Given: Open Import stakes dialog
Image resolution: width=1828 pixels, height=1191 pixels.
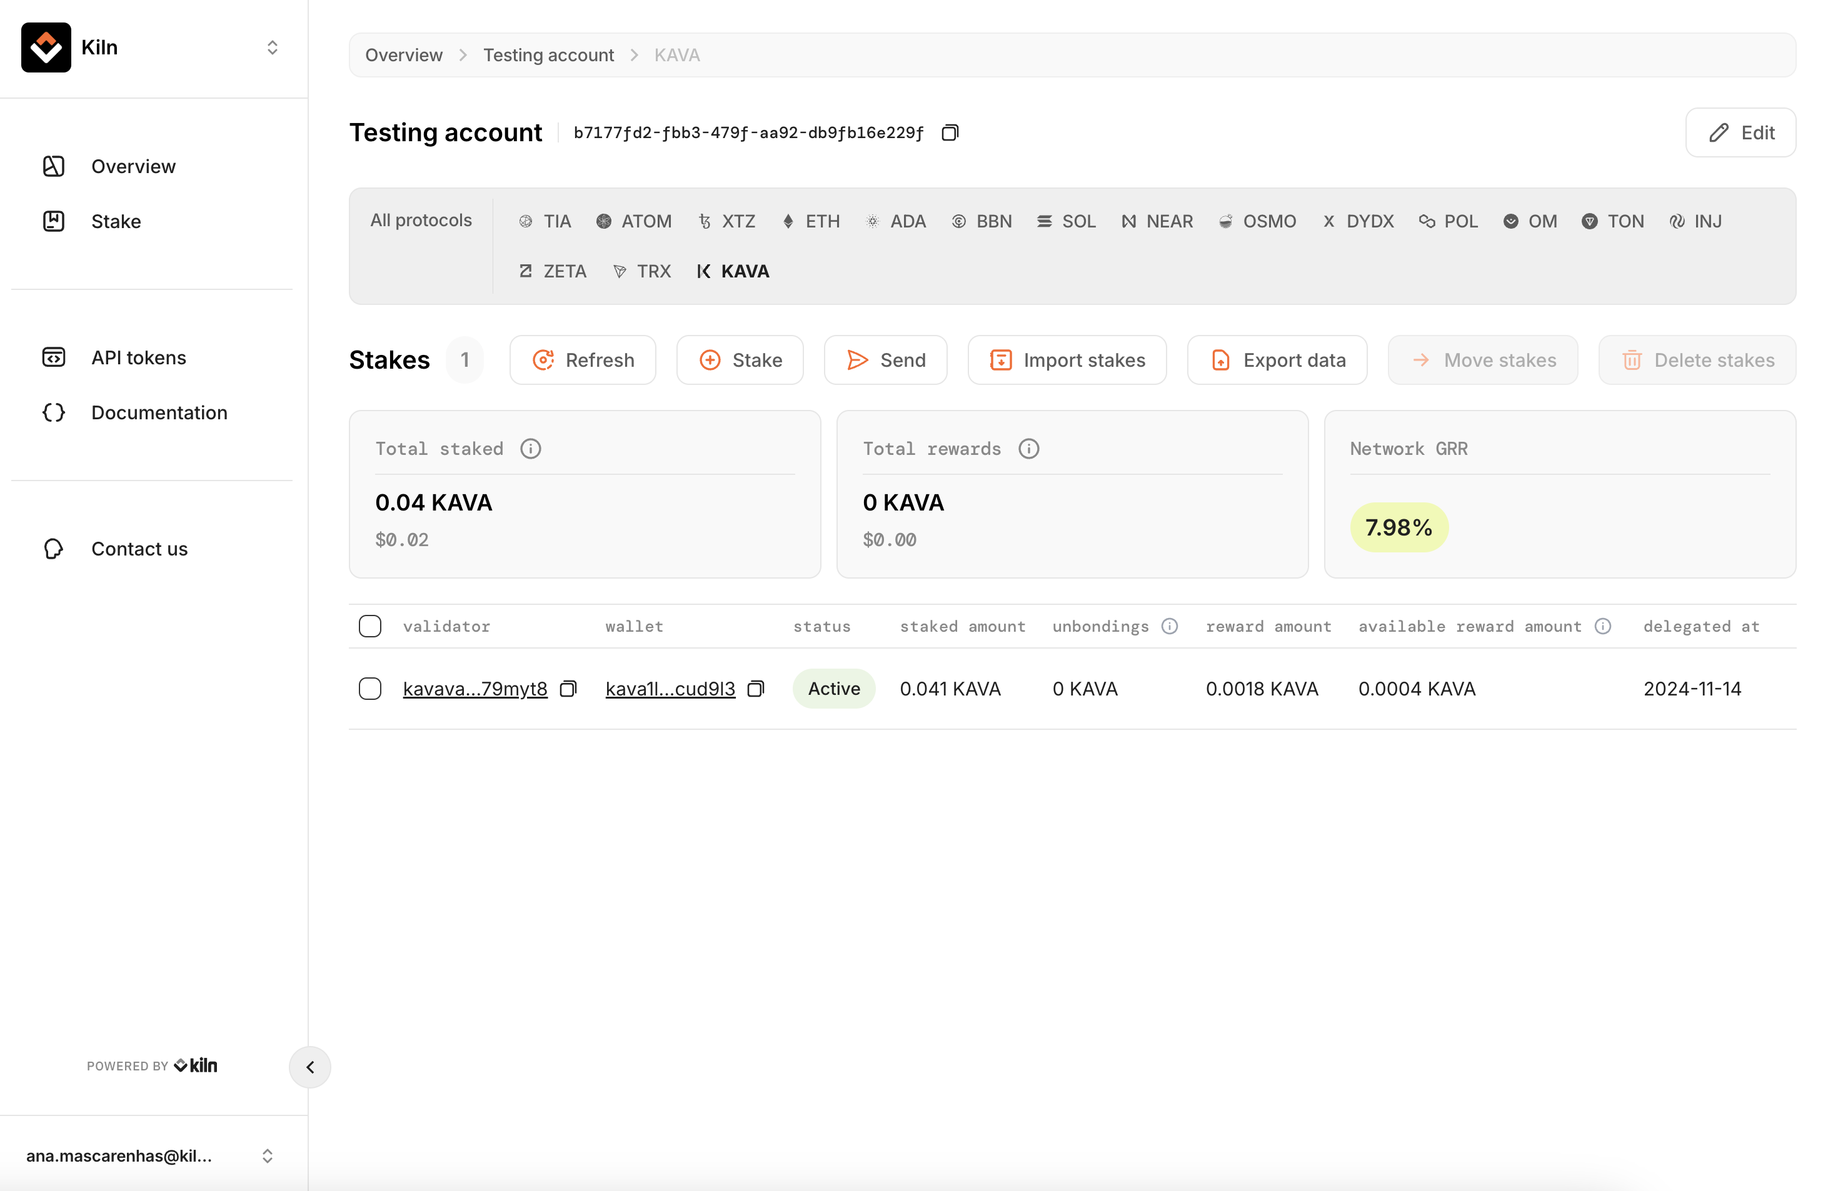Looking at the screenshot, I should (1067, 360).
